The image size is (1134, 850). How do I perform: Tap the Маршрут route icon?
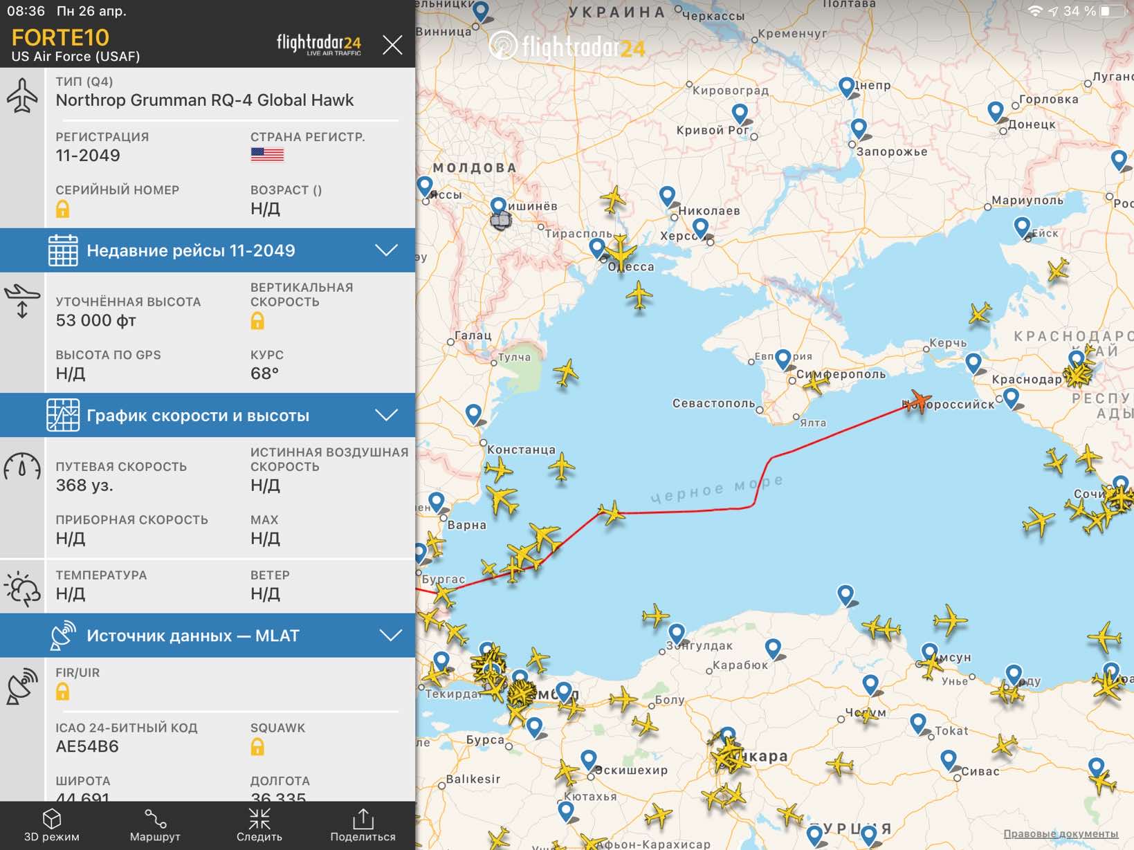155,825
